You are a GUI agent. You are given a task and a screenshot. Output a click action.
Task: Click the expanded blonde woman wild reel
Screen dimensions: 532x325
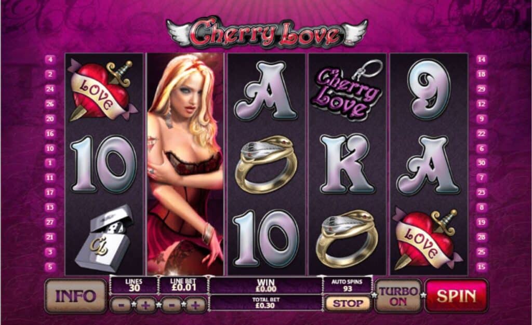(x=185, y=164)
